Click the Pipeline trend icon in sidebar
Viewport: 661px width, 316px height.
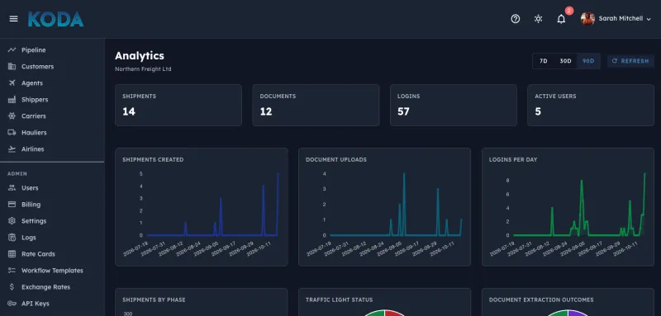[x=12, y=50]
